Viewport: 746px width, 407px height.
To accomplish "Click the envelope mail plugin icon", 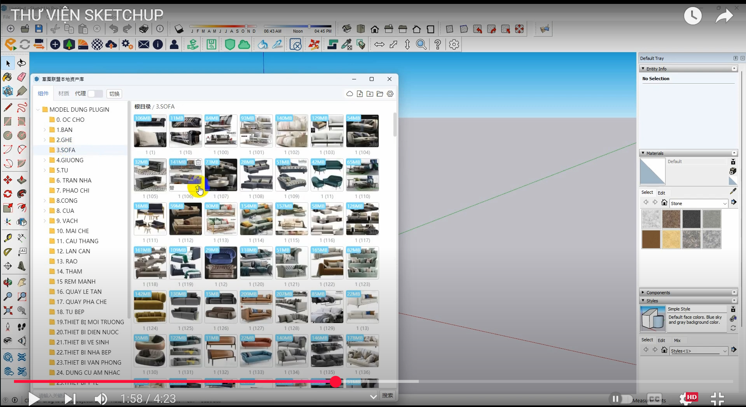I will (144, 44).
